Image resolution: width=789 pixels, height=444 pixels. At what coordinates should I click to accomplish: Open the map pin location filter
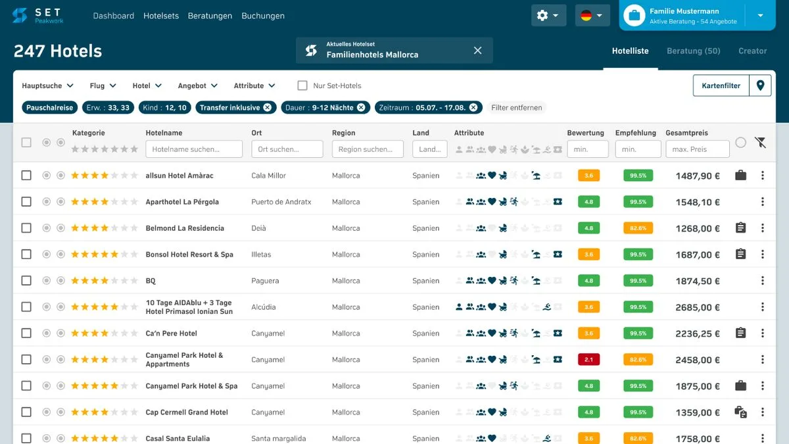pos(760,86)
